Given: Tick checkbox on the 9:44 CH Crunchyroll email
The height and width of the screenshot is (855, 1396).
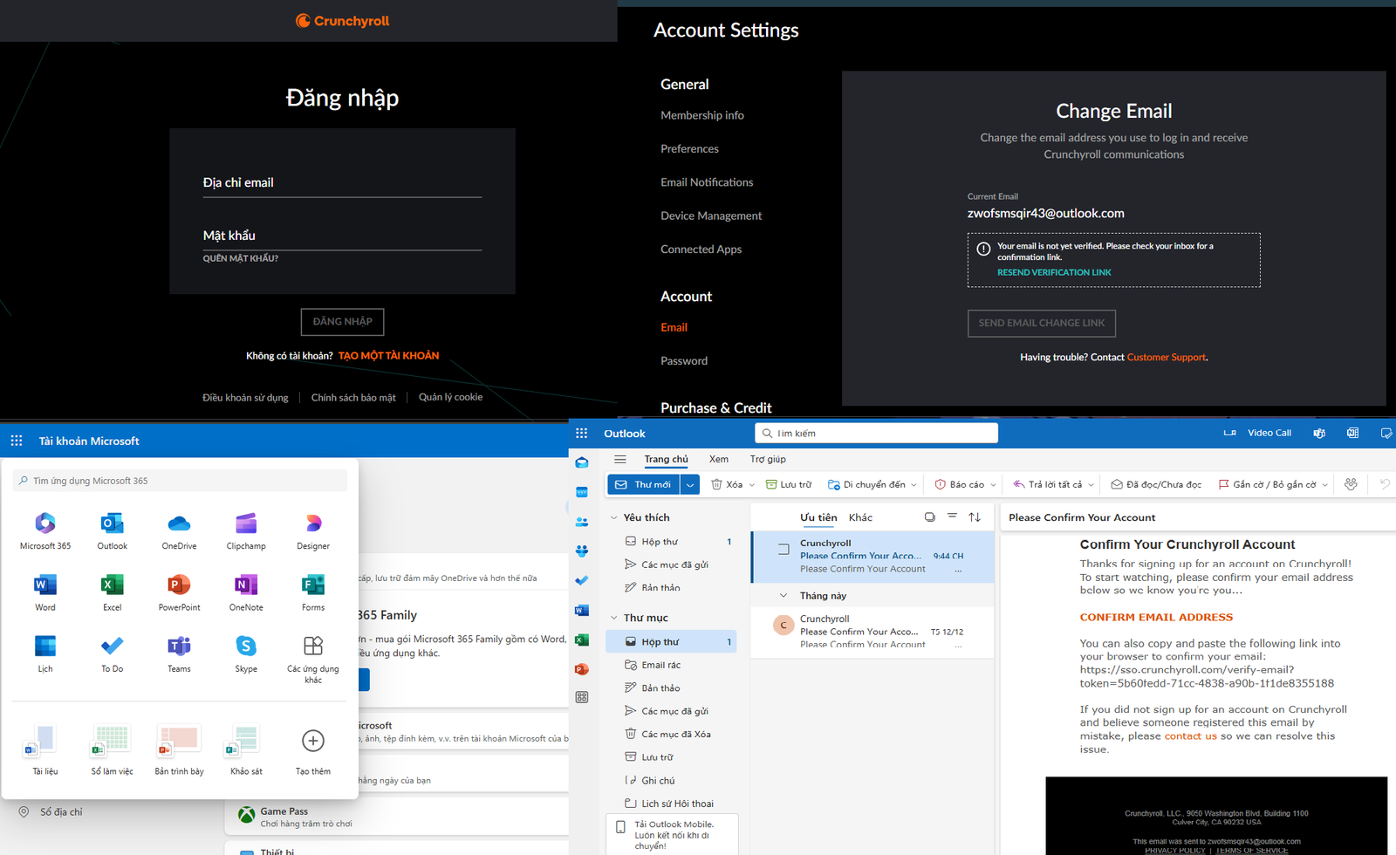Looking at the screenshot, I should tap(784, 550).
